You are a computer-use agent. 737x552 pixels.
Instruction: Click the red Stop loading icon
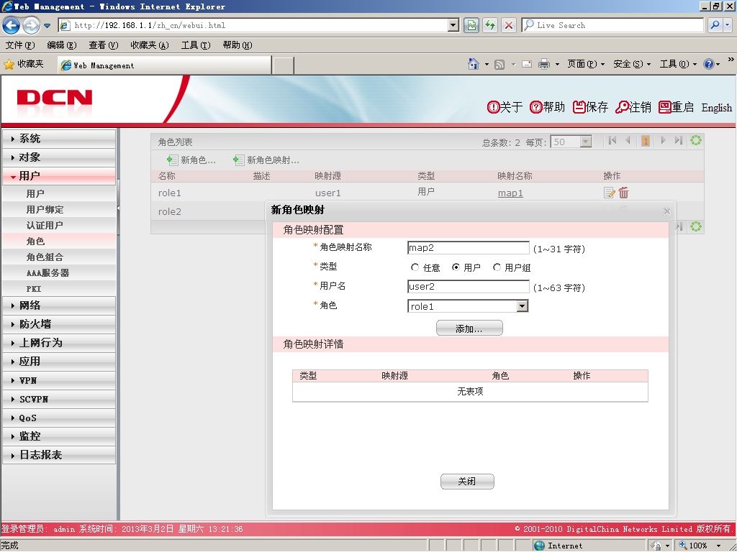click(x=509, y=25)
